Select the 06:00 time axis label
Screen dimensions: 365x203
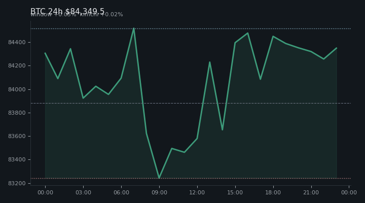(x=121, y=192)
